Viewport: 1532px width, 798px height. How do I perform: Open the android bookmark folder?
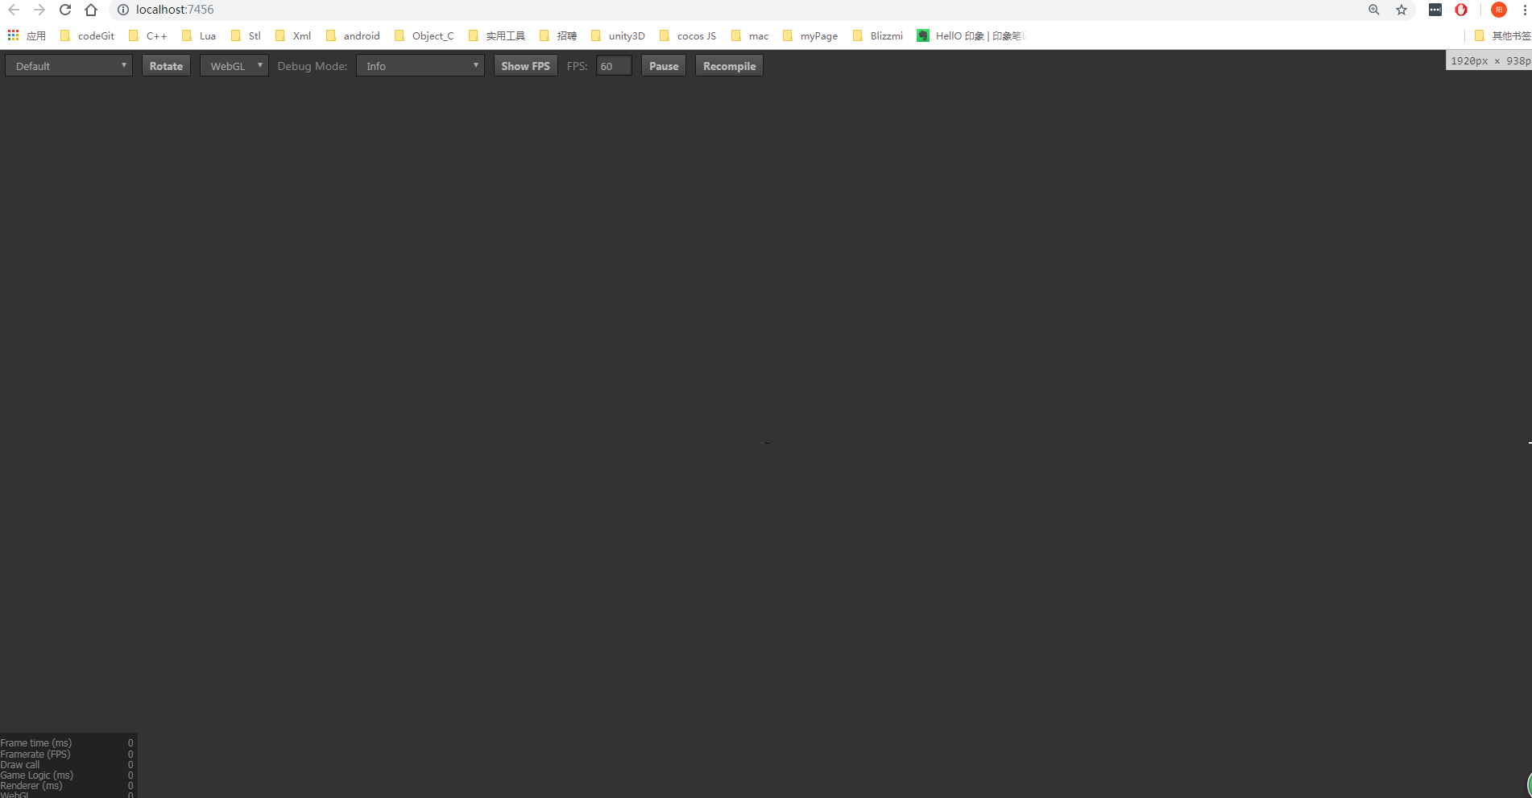(353, 35)
